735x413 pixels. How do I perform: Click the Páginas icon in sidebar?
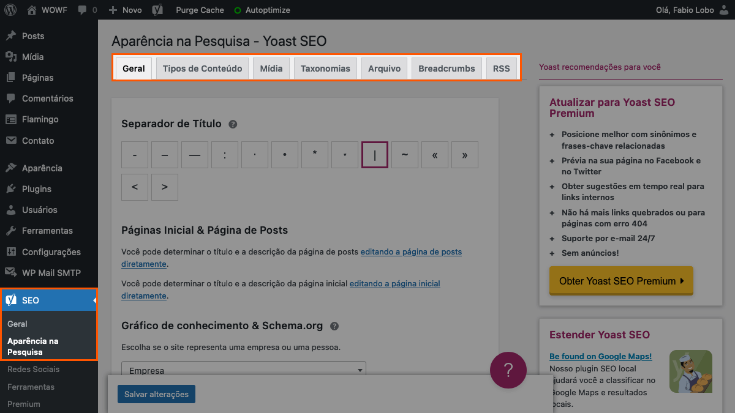(11, 78)
